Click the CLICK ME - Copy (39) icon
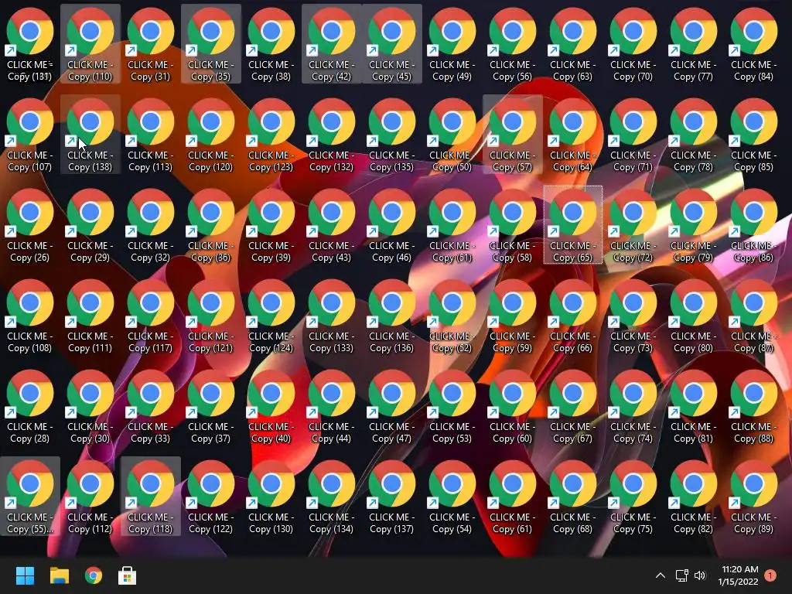792x594 pixels. [x=271, y=225]
